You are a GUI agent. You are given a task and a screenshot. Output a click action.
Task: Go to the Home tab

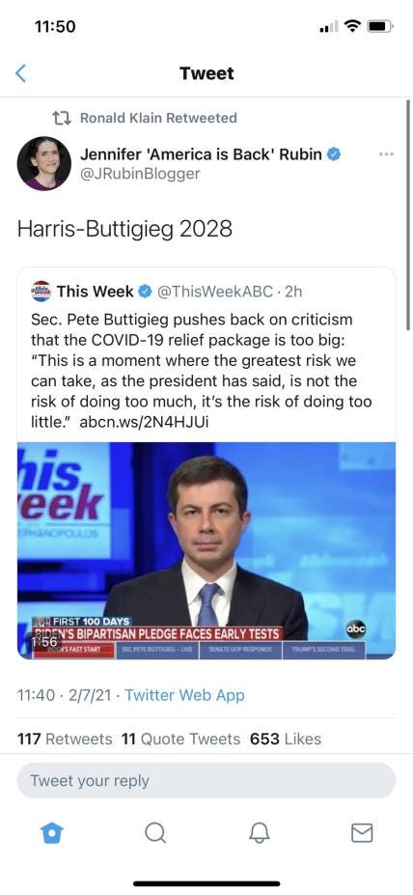click(x=51, y=833)
